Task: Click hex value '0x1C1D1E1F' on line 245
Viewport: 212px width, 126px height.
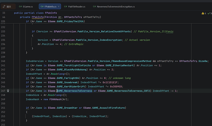Action: pos(110,82)
